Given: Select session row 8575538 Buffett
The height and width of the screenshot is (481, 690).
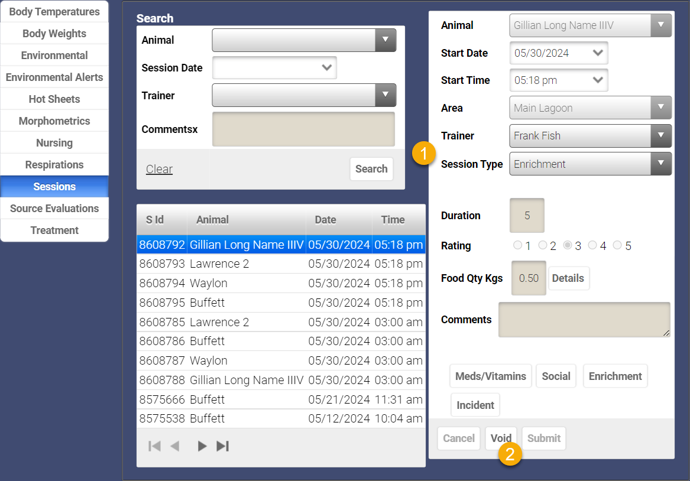Looking at the screenshot, I should (281, 418).
